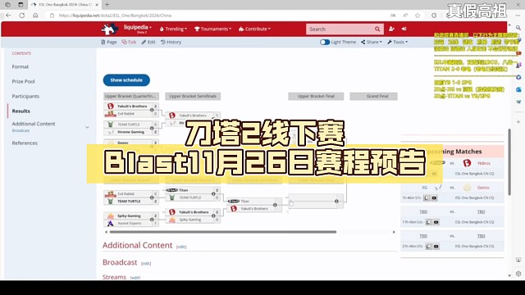Open the History tab
Viewport: 525px width, 295px height.
171,42
